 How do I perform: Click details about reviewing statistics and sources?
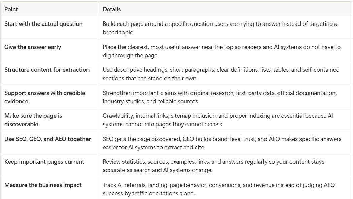tap(213, 166)
